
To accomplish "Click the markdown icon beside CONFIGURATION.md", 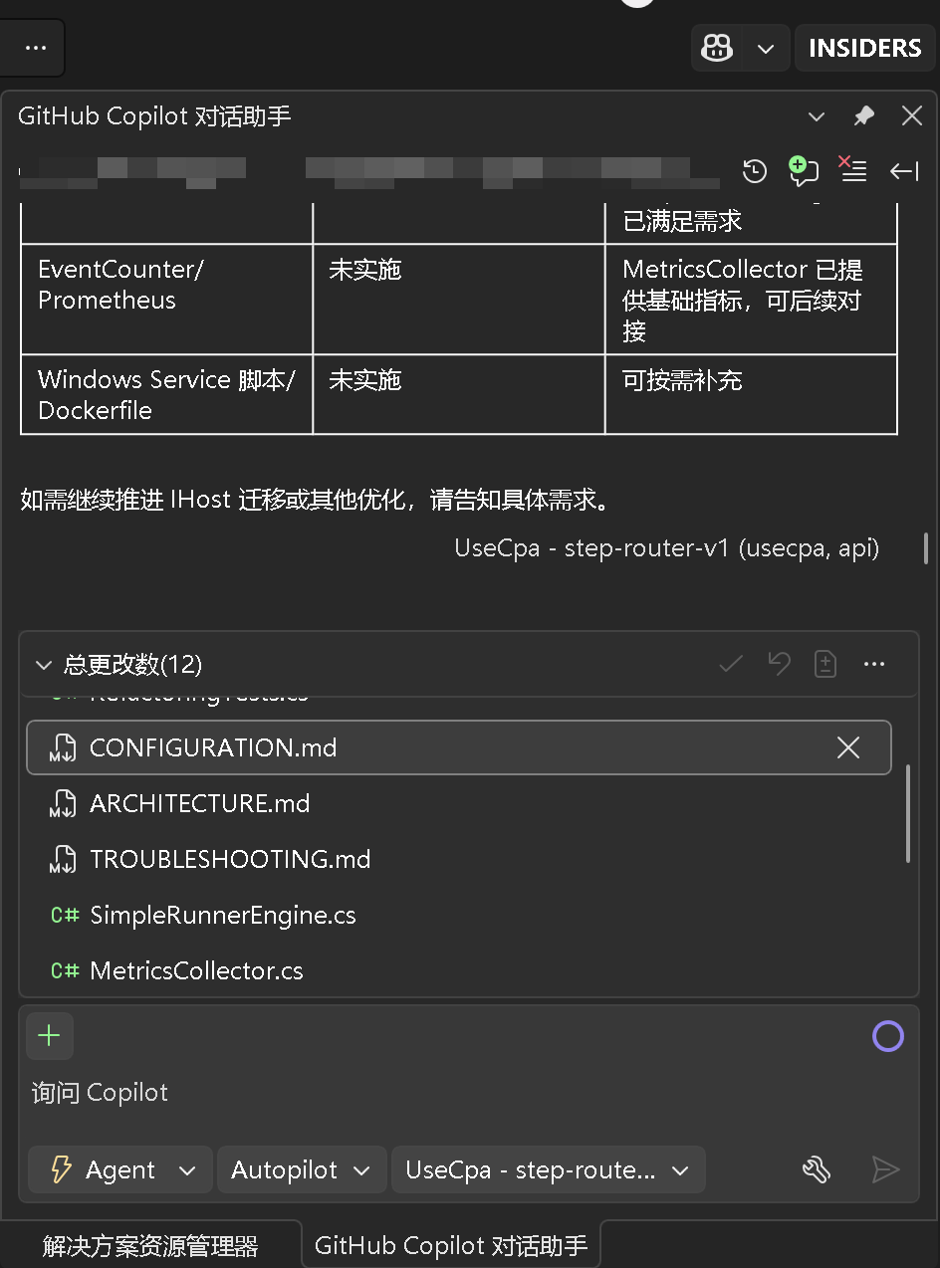I will tap(63, 747).
